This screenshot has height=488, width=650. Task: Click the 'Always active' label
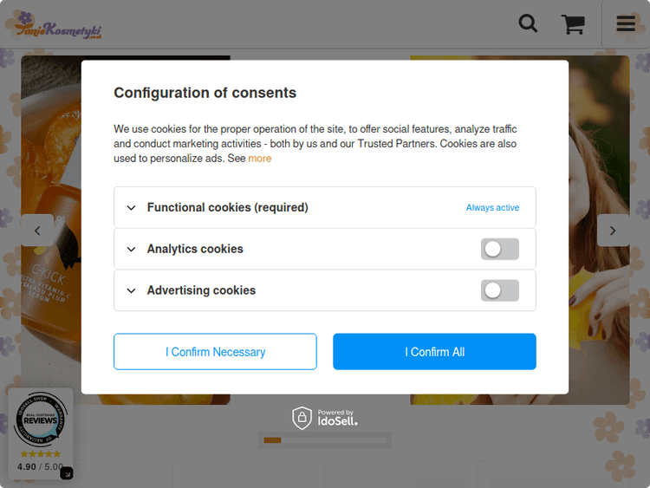[x=492, y=208]
